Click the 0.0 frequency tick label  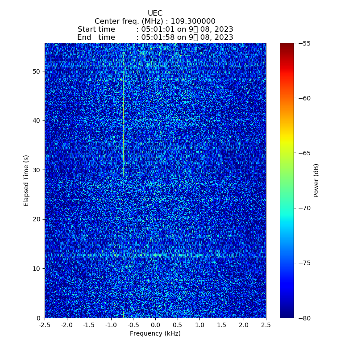[155, 325]
